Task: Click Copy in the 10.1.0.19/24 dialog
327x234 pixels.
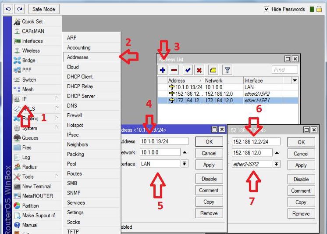Action: click(209, 202)
